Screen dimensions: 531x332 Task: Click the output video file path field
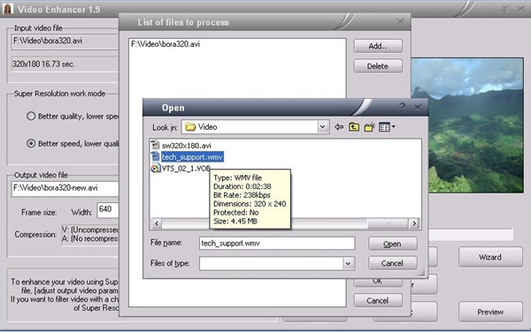65,189
